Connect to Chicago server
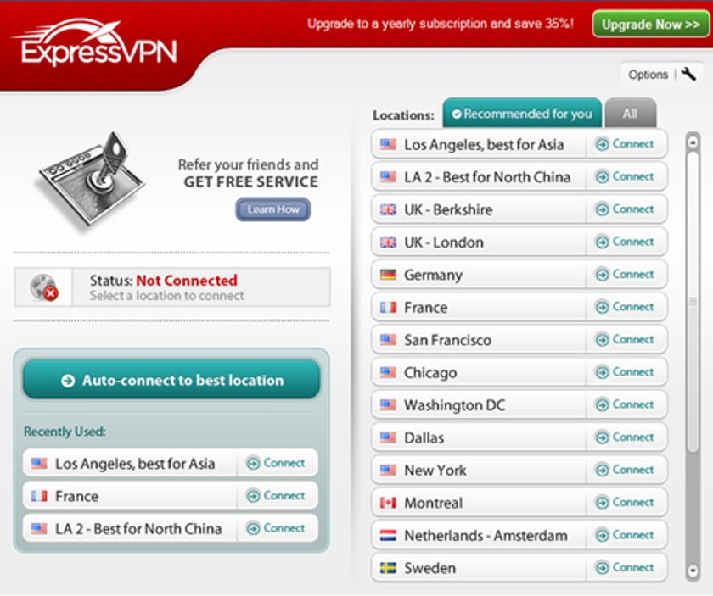 tap(626, 372)
